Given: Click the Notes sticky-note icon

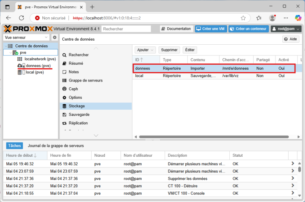Looking at the screenshot, I should point(64,72).
